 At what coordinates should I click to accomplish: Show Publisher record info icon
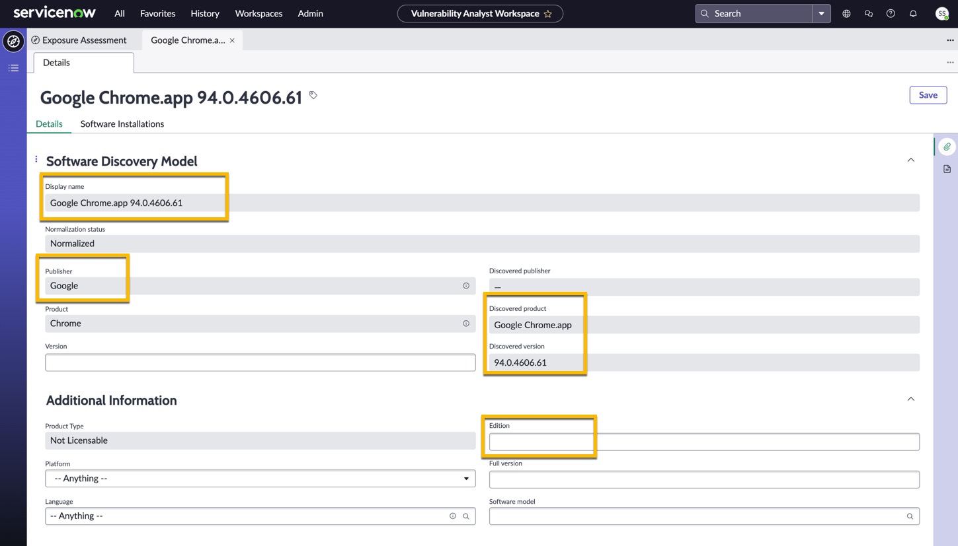coord(466,286)
